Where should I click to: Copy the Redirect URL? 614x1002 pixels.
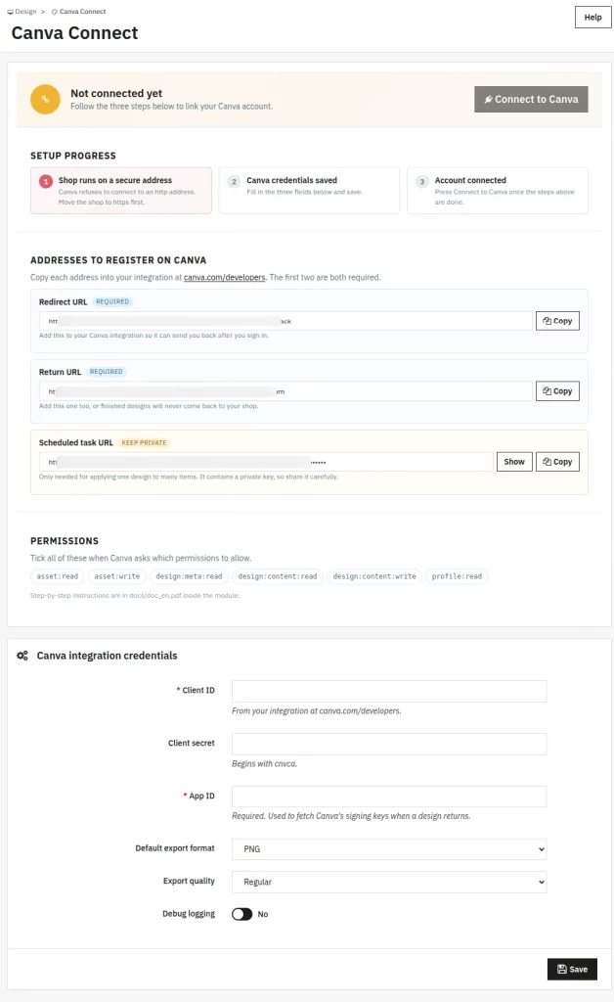(x=557, y=321)
